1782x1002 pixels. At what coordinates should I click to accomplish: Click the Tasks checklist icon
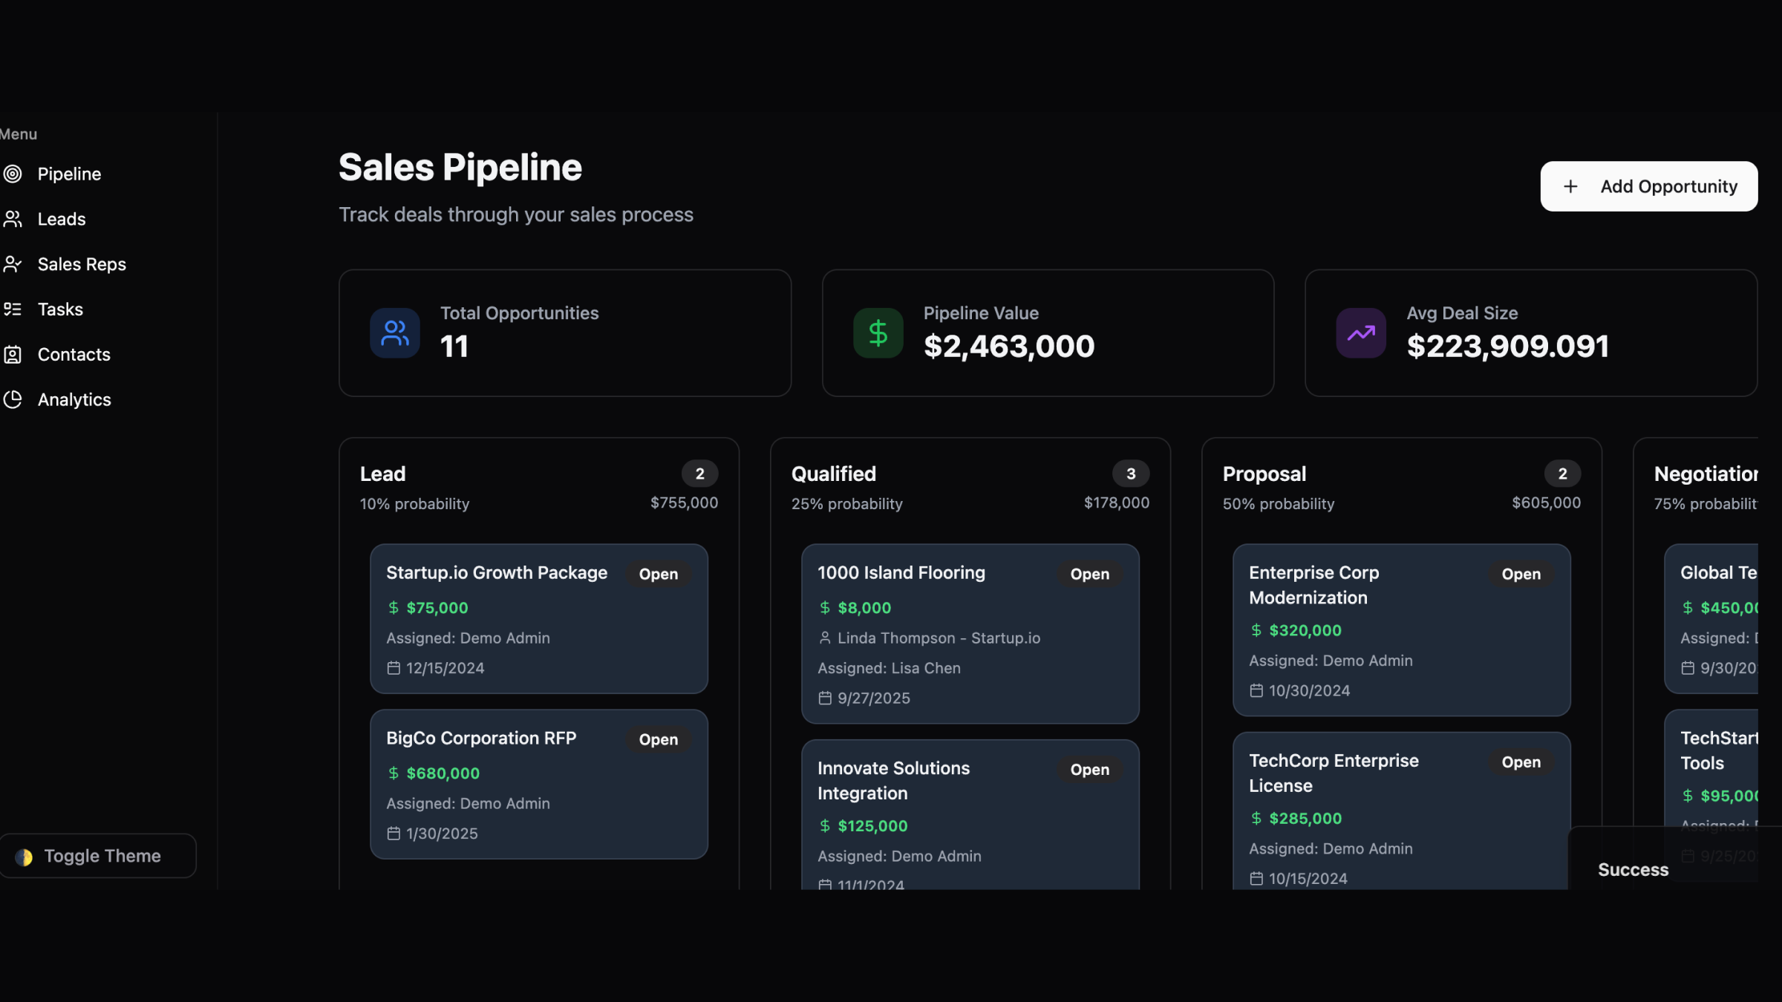pyautogui.click(x=13, y=310)
